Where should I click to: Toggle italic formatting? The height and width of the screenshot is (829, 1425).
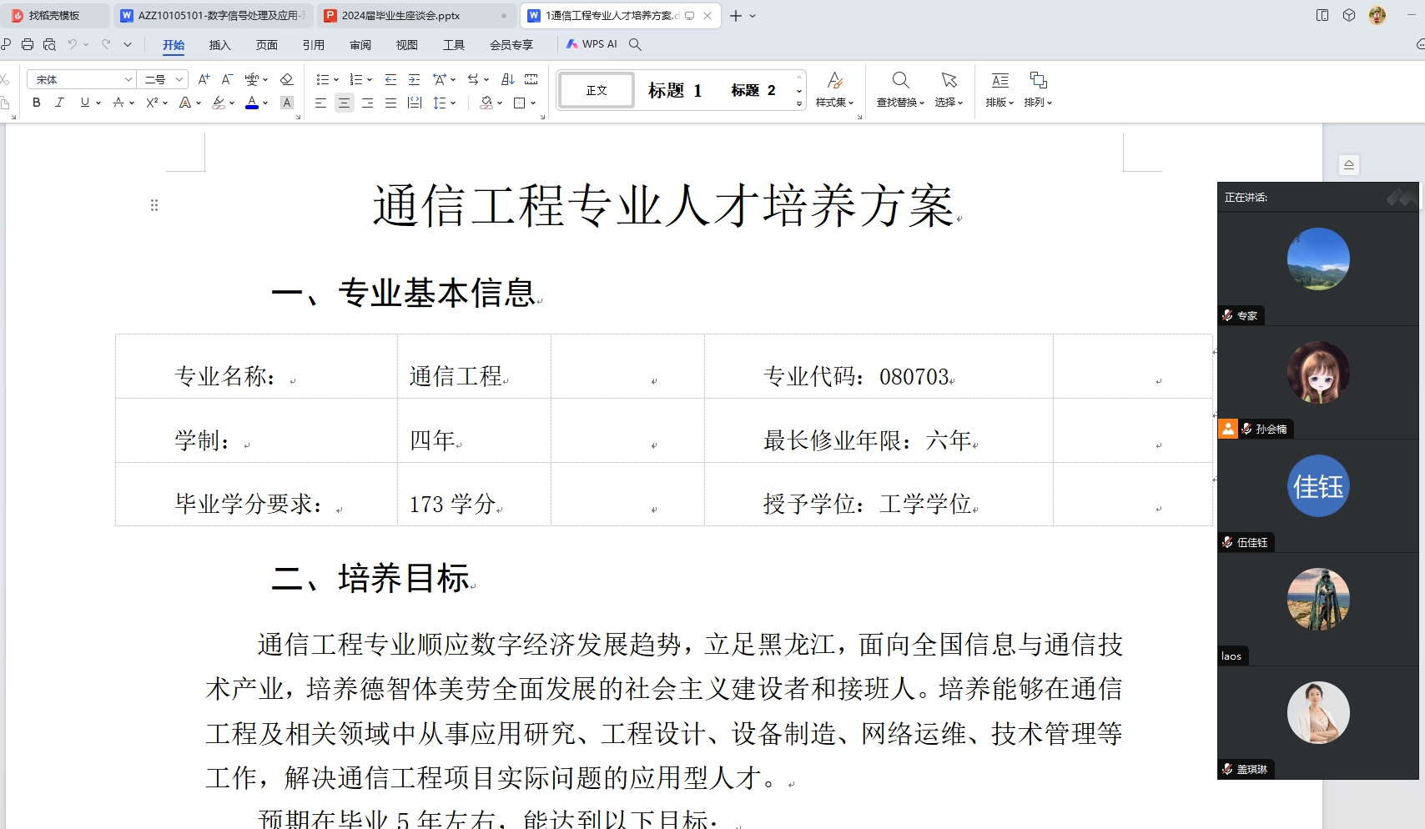point(59,103)
